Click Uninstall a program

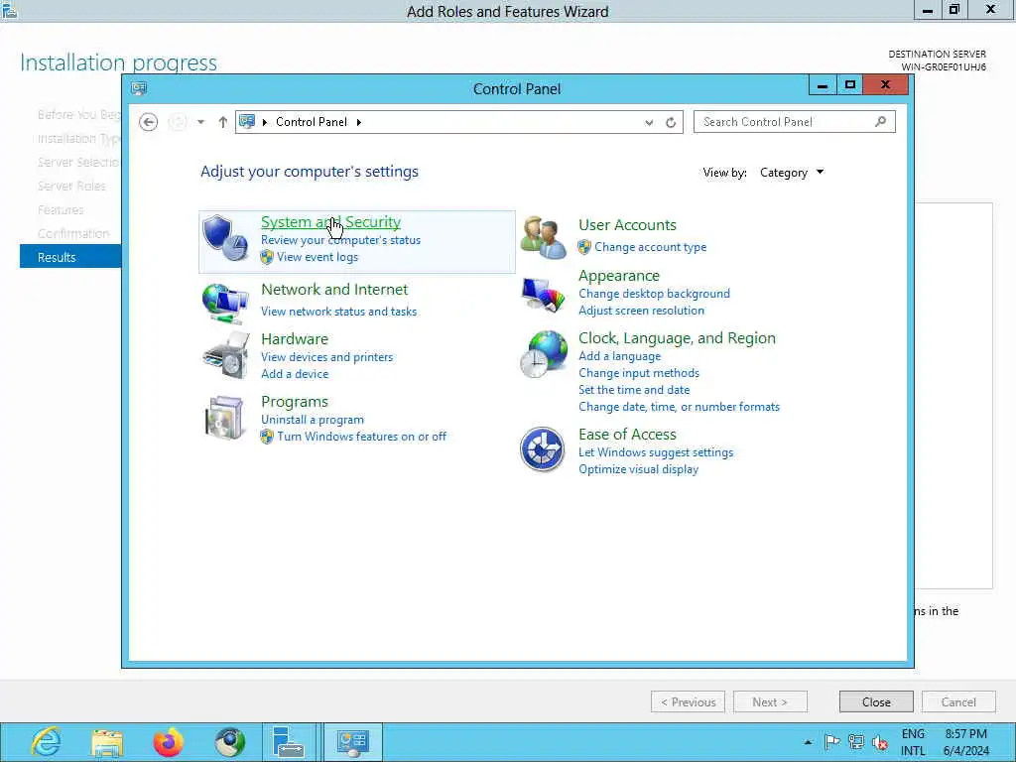point(313,420)
